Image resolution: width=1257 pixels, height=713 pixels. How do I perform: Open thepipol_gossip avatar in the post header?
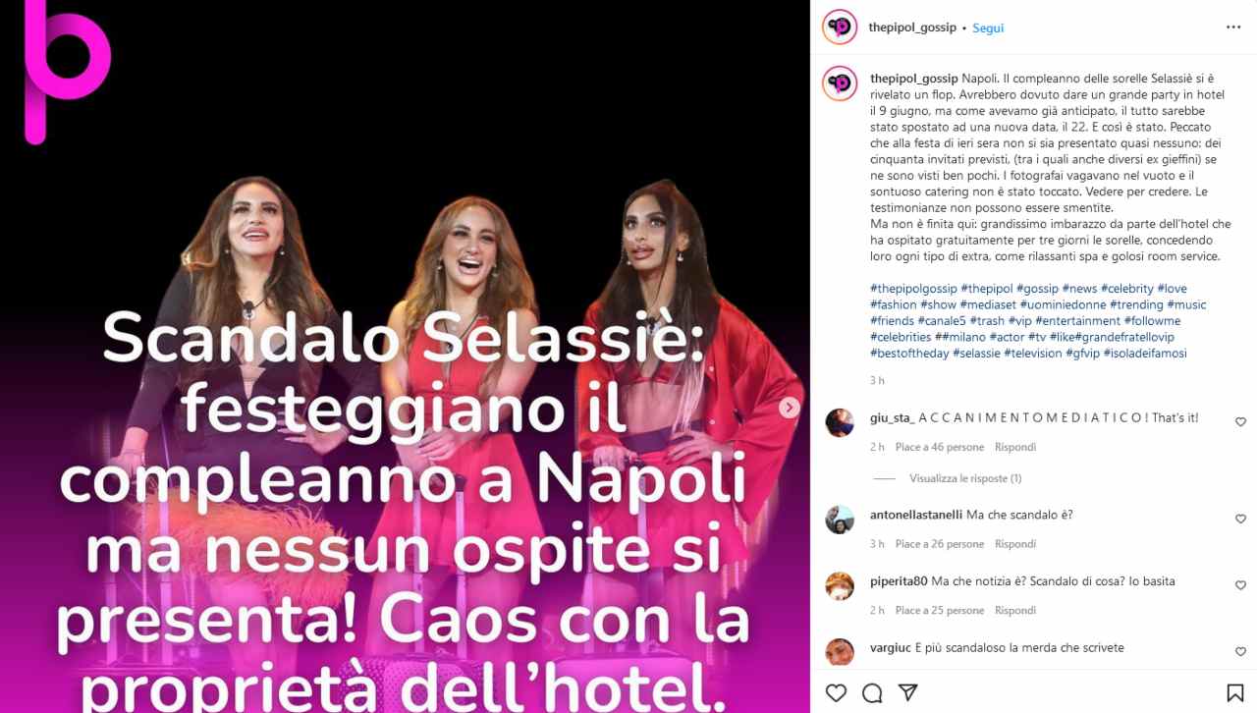pyautogui.click(x=840, y=27)
